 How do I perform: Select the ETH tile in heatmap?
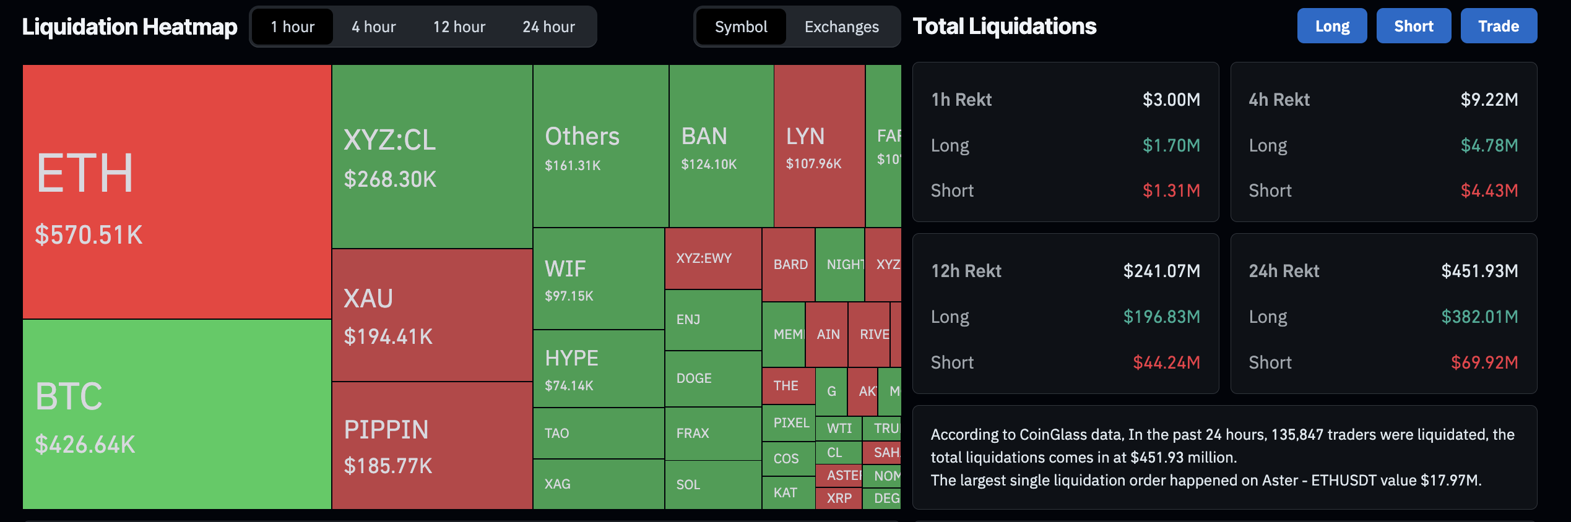177,192
